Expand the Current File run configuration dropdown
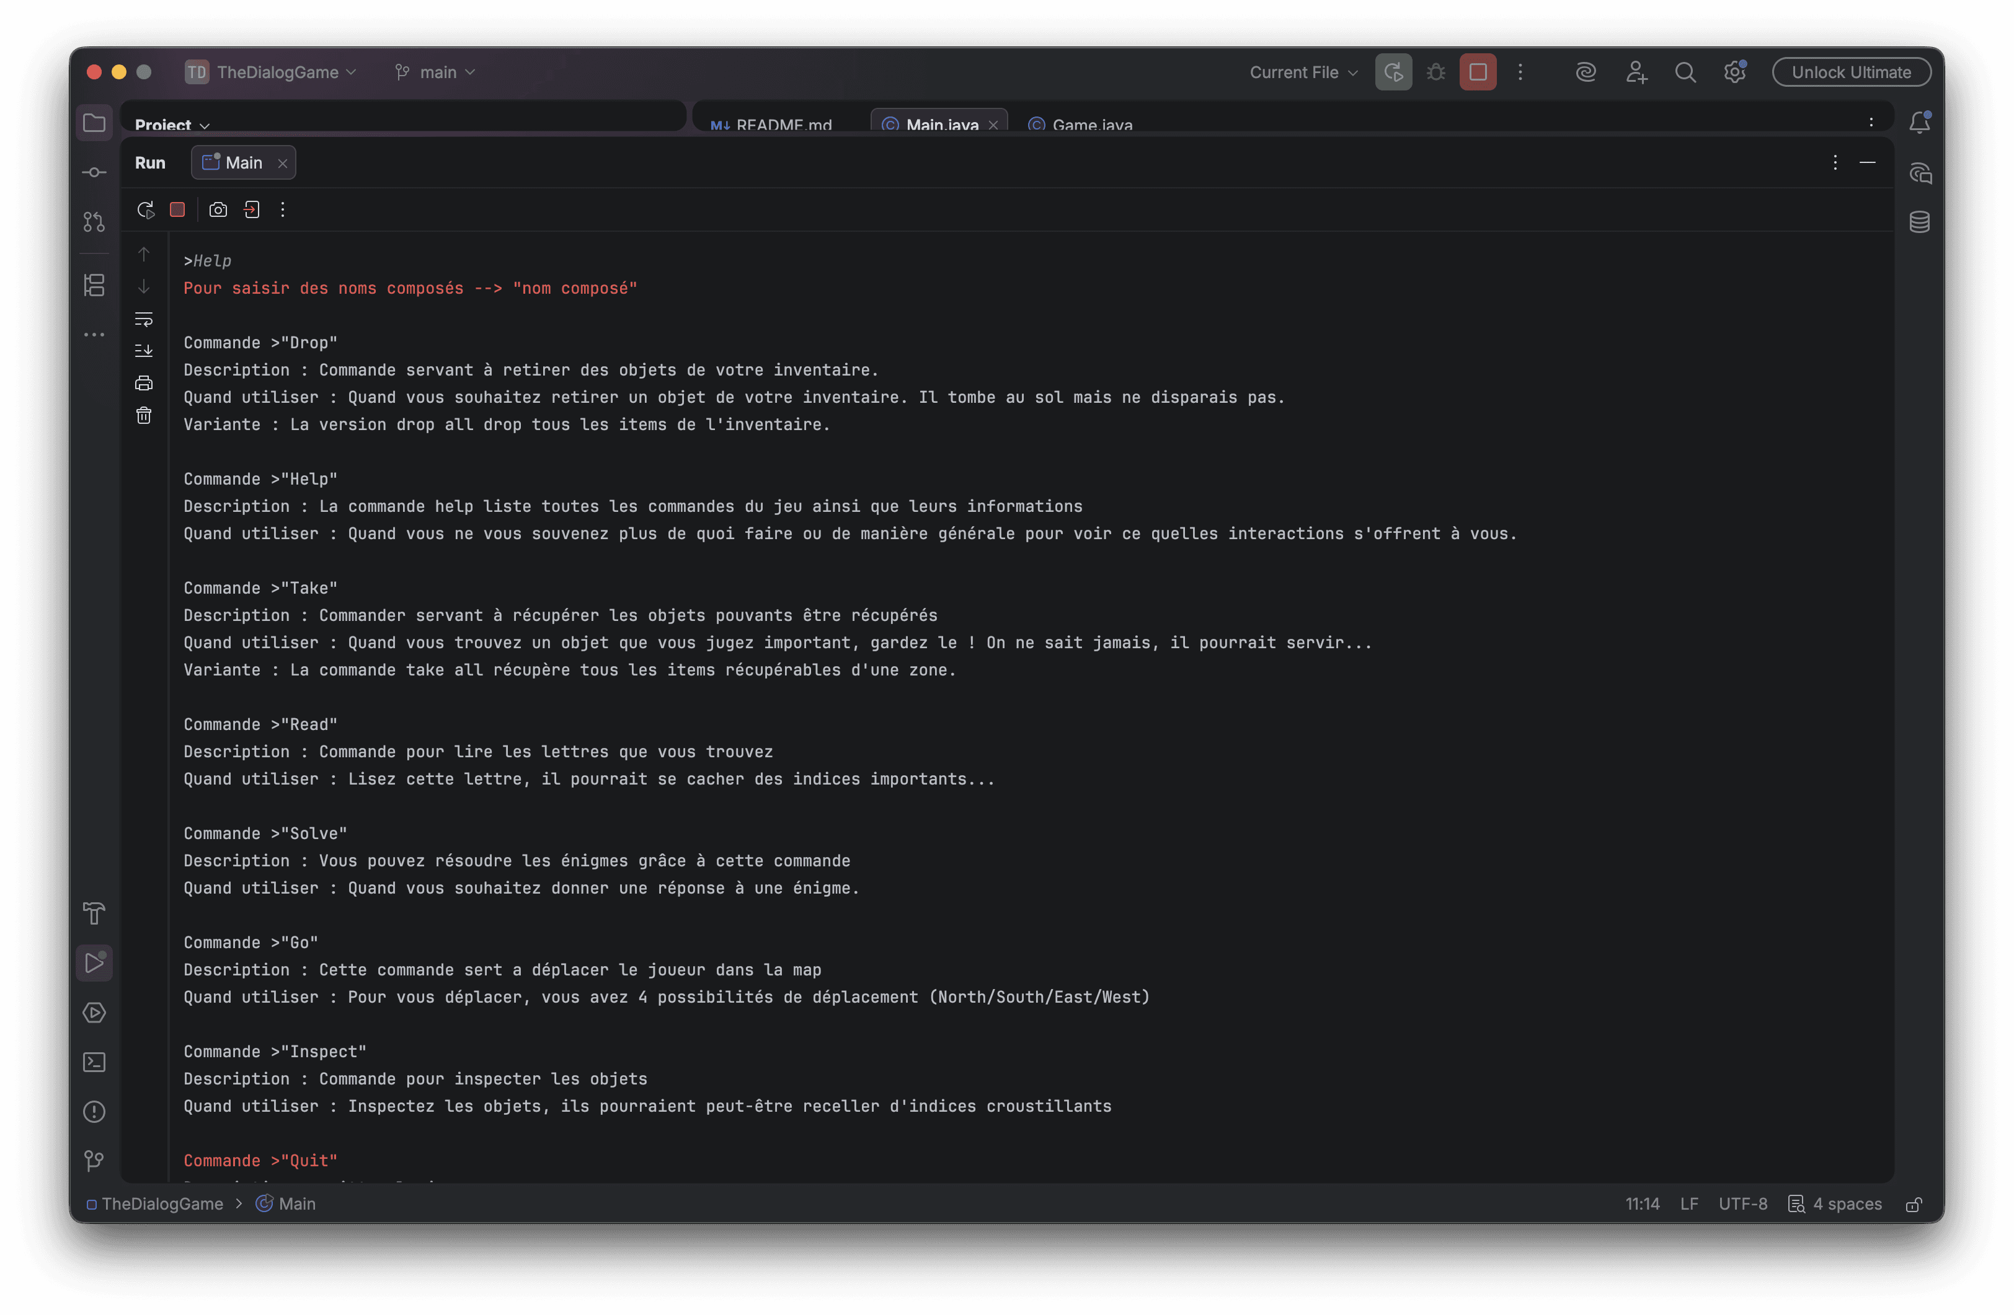The width and height of the screenshot is (2014, 1315). click(x=1303, y=73)
